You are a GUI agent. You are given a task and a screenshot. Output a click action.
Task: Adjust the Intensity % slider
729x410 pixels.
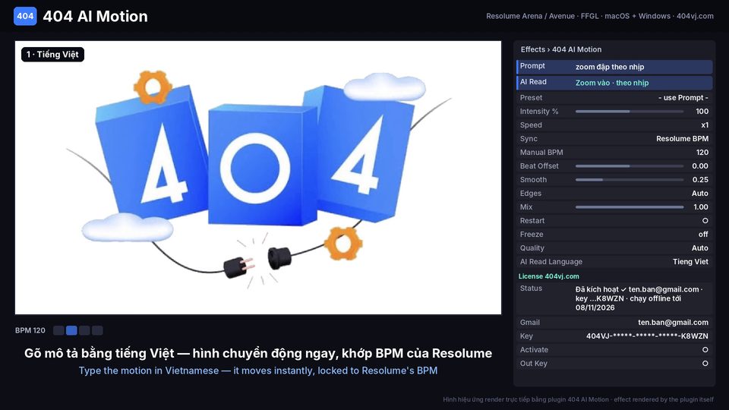click(x=630, y=112)
